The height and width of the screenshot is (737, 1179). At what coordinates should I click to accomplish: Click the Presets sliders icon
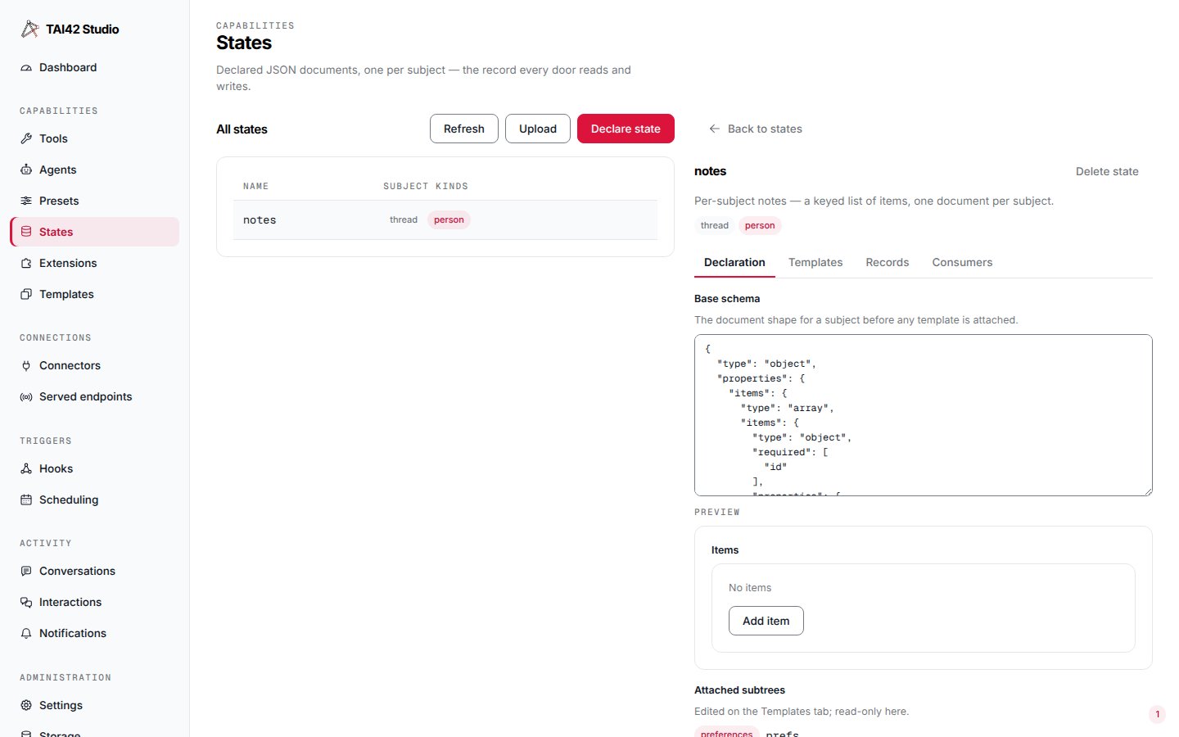coord(26,201)
